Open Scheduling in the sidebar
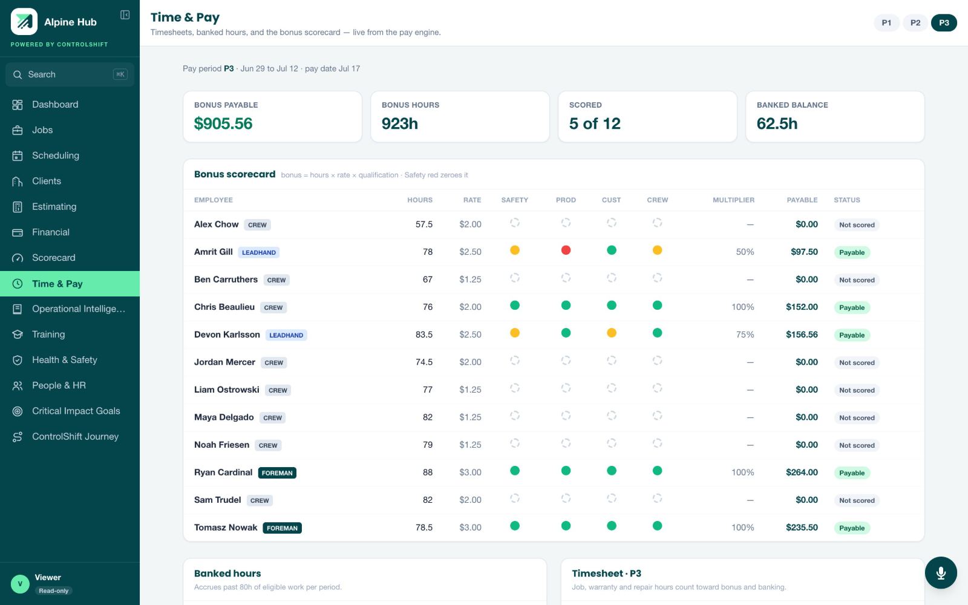Viewport: 968px width, 605px height. click(70, 155)
